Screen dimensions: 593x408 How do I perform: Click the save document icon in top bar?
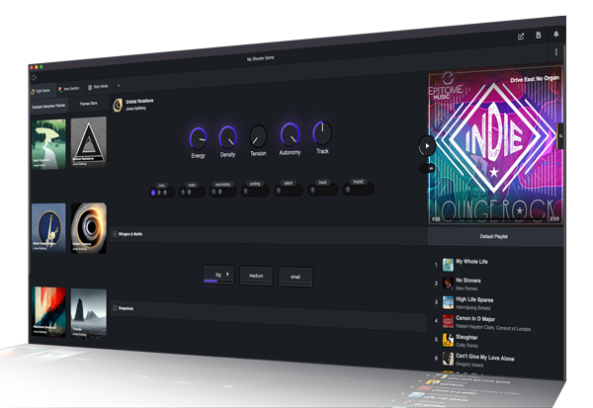pos(539,36)
